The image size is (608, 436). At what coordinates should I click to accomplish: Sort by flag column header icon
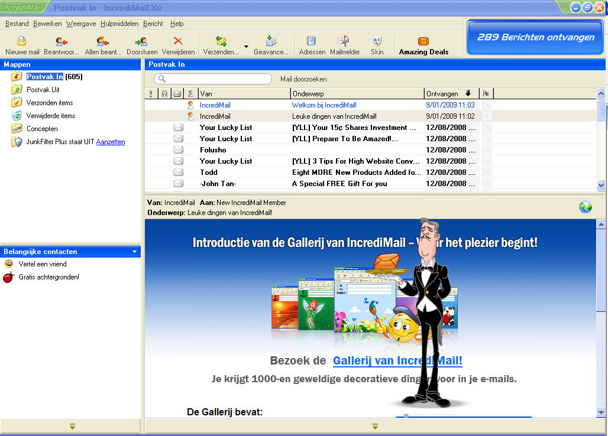coord(486,93)
